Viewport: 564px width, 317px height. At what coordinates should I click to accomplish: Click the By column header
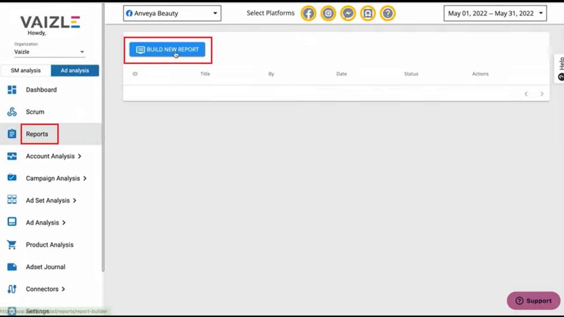271,74
